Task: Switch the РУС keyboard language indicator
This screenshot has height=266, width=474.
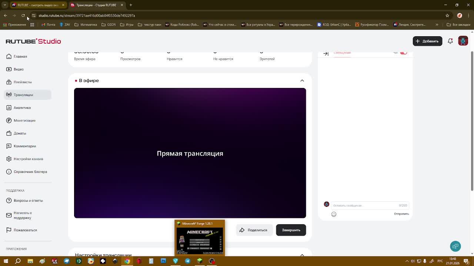Action: (440, 261)
